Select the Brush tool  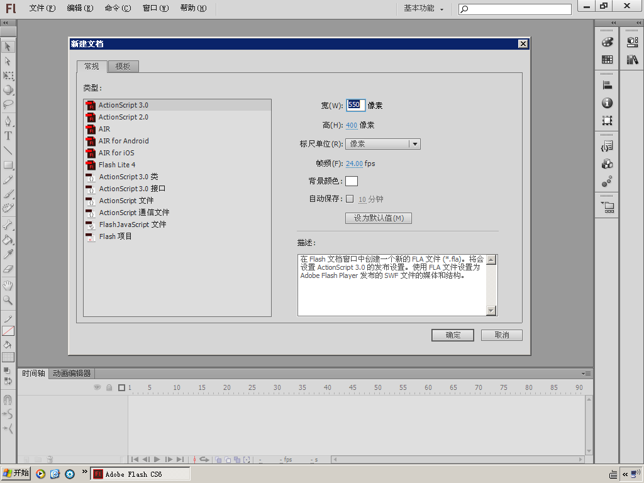[x=8, y=194]
